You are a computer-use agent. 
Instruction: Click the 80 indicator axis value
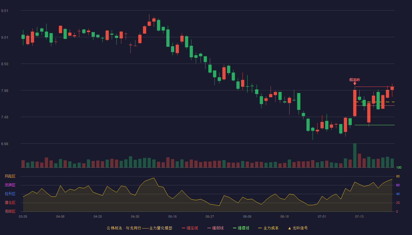[398, 176]
